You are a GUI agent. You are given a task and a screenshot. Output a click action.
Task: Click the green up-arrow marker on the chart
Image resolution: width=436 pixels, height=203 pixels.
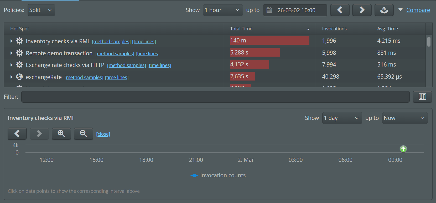(x=403, y=149)
